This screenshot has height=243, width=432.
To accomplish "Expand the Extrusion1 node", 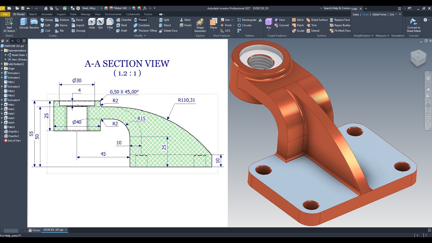I will coord(2,73).
